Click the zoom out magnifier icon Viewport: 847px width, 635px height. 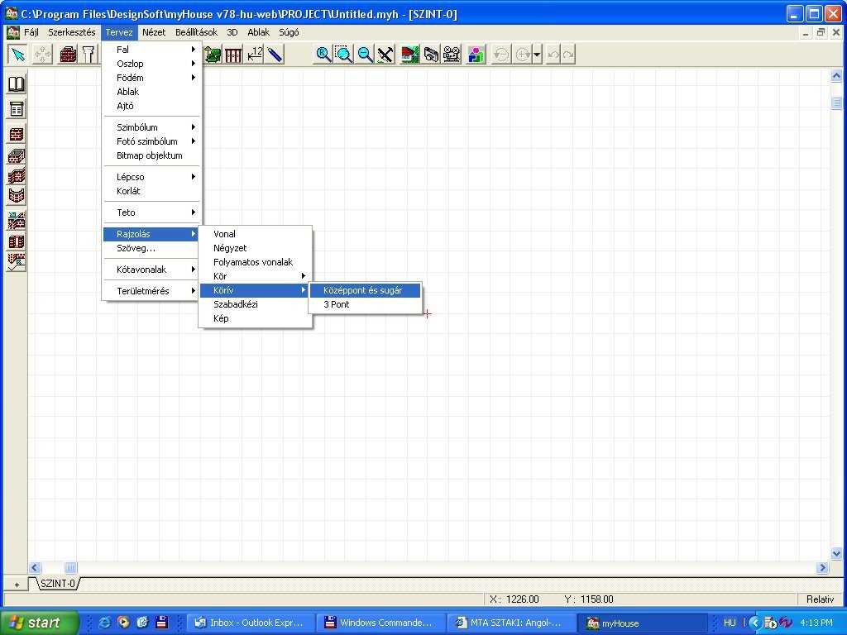[365, 55]
